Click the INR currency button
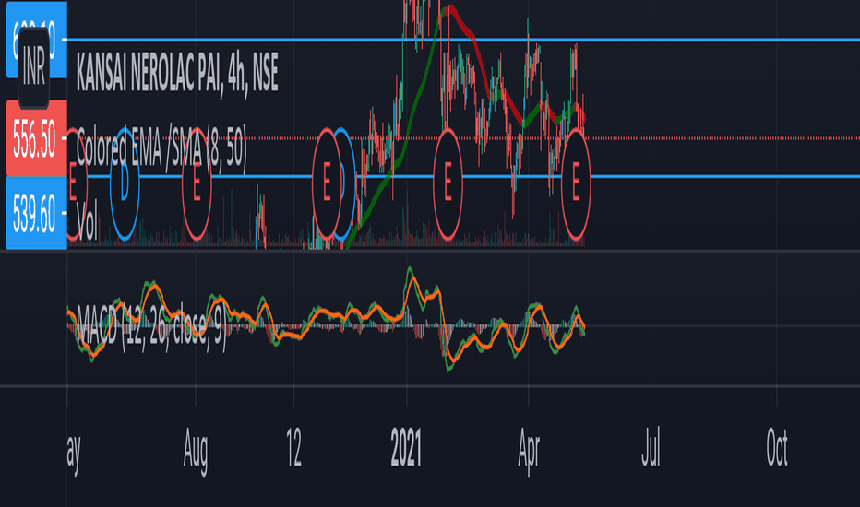The height and width of the screenshot is (507, 860). (33, 68)
